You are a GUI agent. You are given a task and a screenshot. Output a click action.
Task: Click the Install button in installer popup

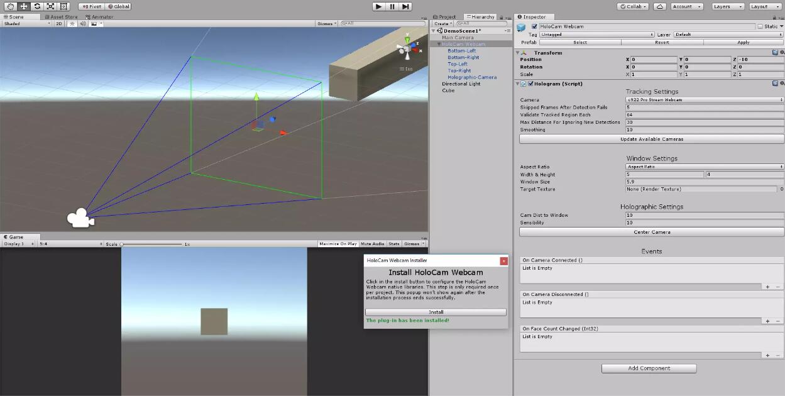[x=436, y=312]
